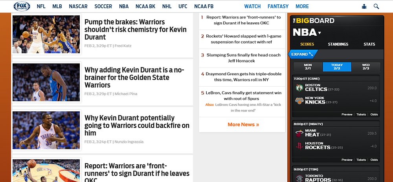Screen dimensions: 393x182
Task: Click the Toronto Raptors logo
Action: pos(299,178)
